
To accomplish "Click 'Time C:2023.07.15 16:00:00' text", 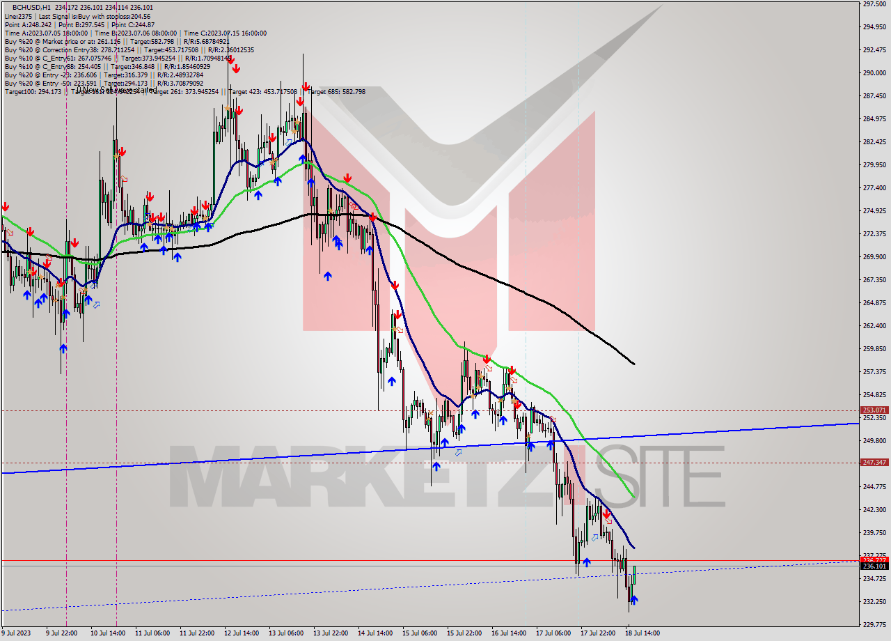I will pyautogui.click(x=226, y=33).
